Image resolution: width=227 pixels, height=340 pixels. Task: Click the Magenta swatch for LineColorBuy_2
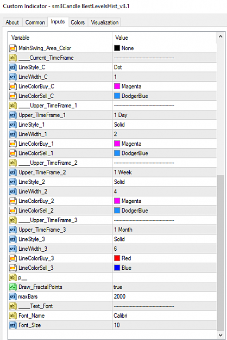point(117,201)
